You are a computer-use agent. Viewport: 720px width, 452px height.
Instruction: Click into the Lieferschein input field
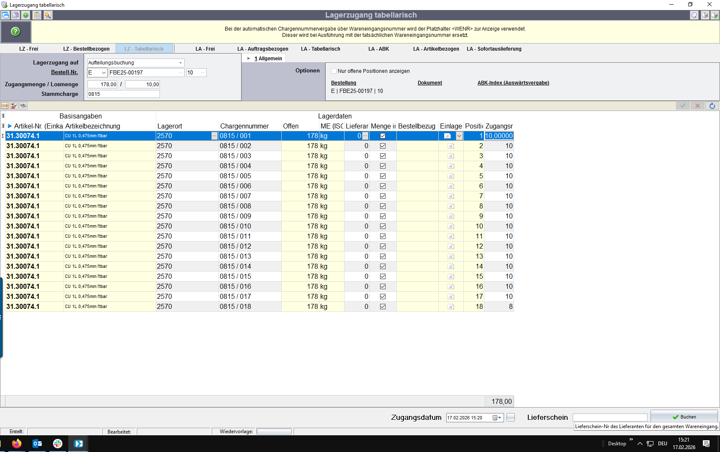[609, 418]
